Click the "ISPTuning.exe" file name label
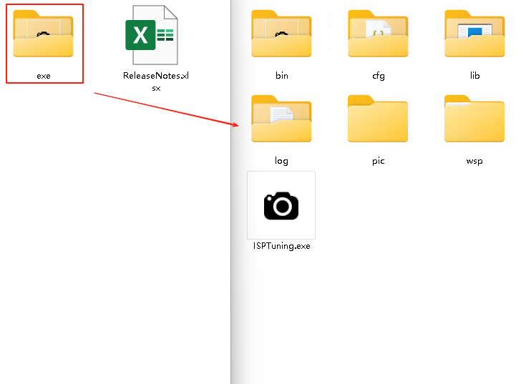Screen dimensions: 531x384 [x=282, y=246]
